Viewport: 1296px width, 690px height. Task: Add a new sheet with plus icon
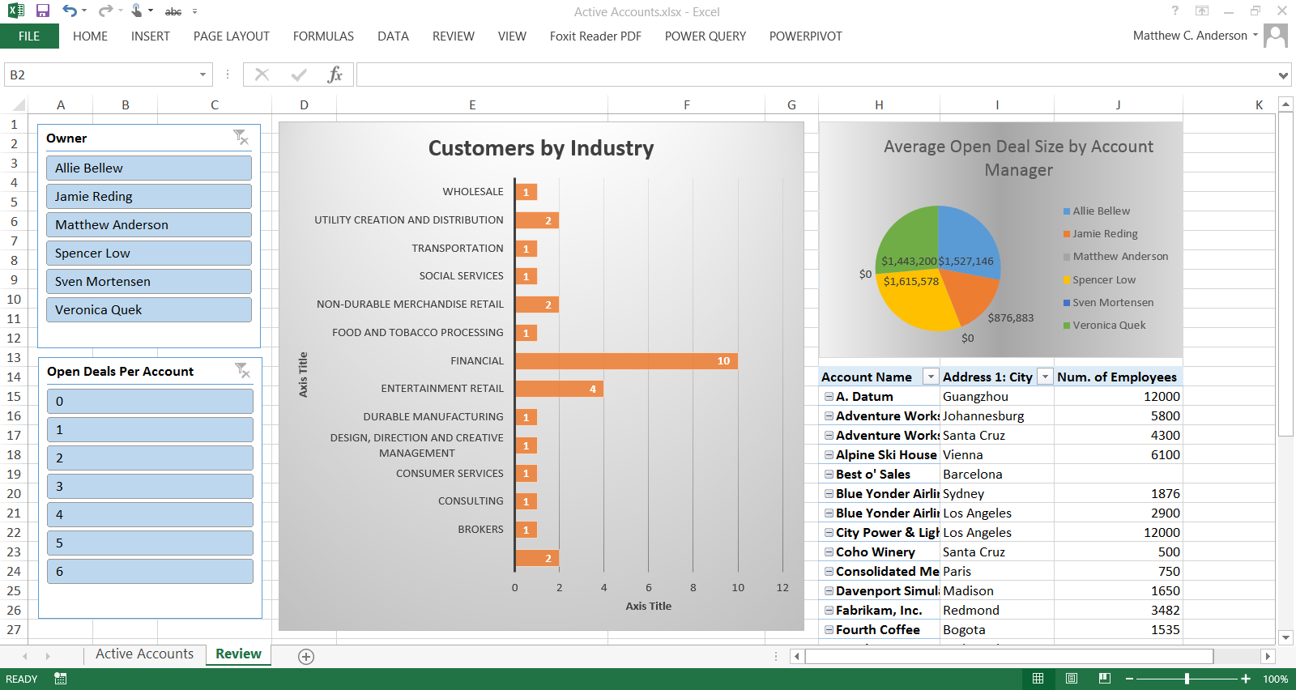pos(306,657)
